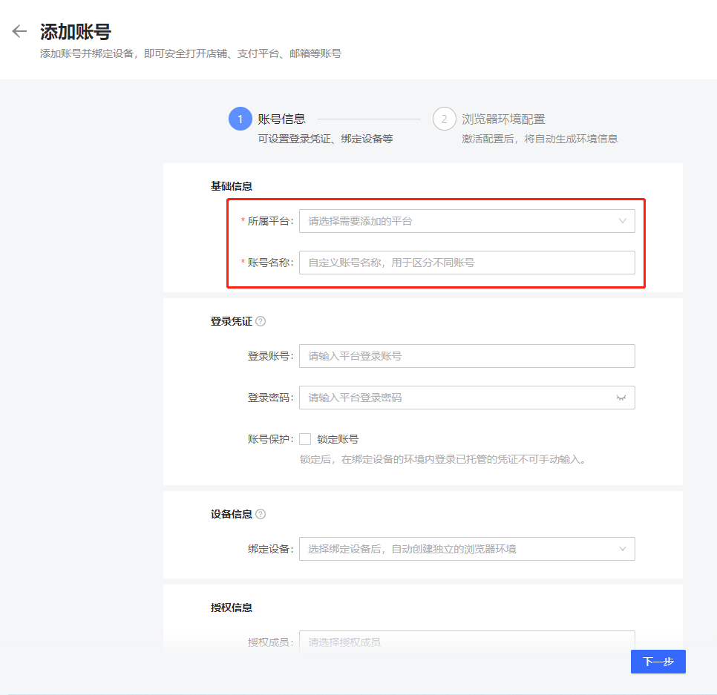Click the 锁定账号 label text
The width and height of the screenshot is (717, 695).
(x=338, y=440)
